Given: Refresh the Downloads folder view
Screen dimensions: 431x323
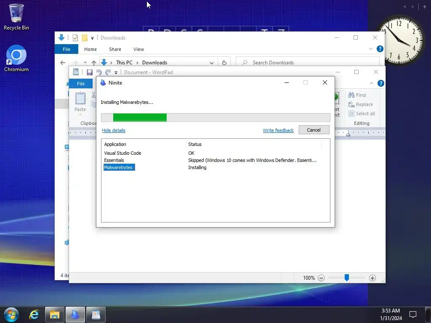Looking at the screenshot, I should [x=224, y=63].
